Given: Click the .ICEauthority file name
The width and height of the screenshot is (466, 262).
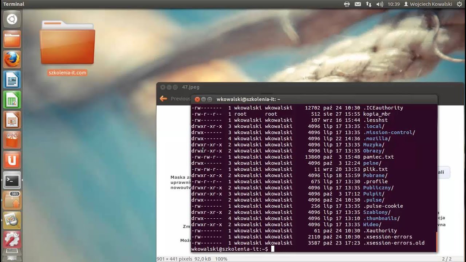Looking at the screenshot, I should [x=383, y=108].
